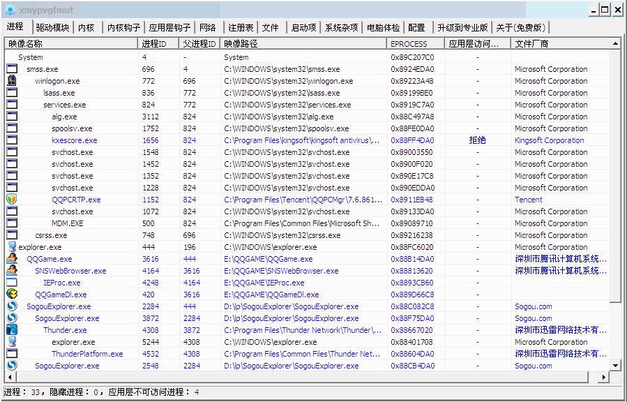Open the 驱动模块 tab
Image resolution: width=627 pixels, height=402 pixels.
pos(52,28)
